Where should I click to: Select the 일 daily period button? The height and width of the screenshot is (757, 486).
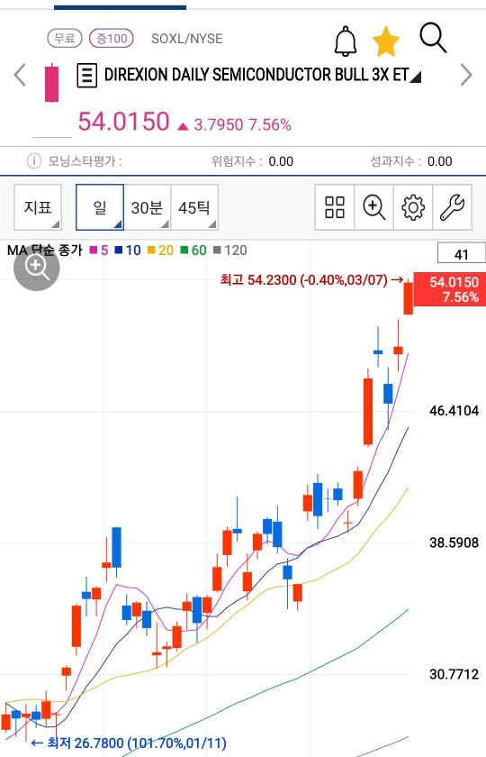tap(100, 207)
